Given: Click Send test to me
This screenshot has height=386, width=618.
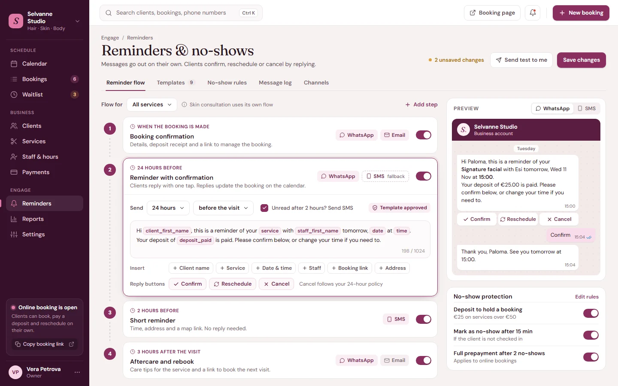Looking at the screenshot, I should pyautogui.click(x=521, y=60).
